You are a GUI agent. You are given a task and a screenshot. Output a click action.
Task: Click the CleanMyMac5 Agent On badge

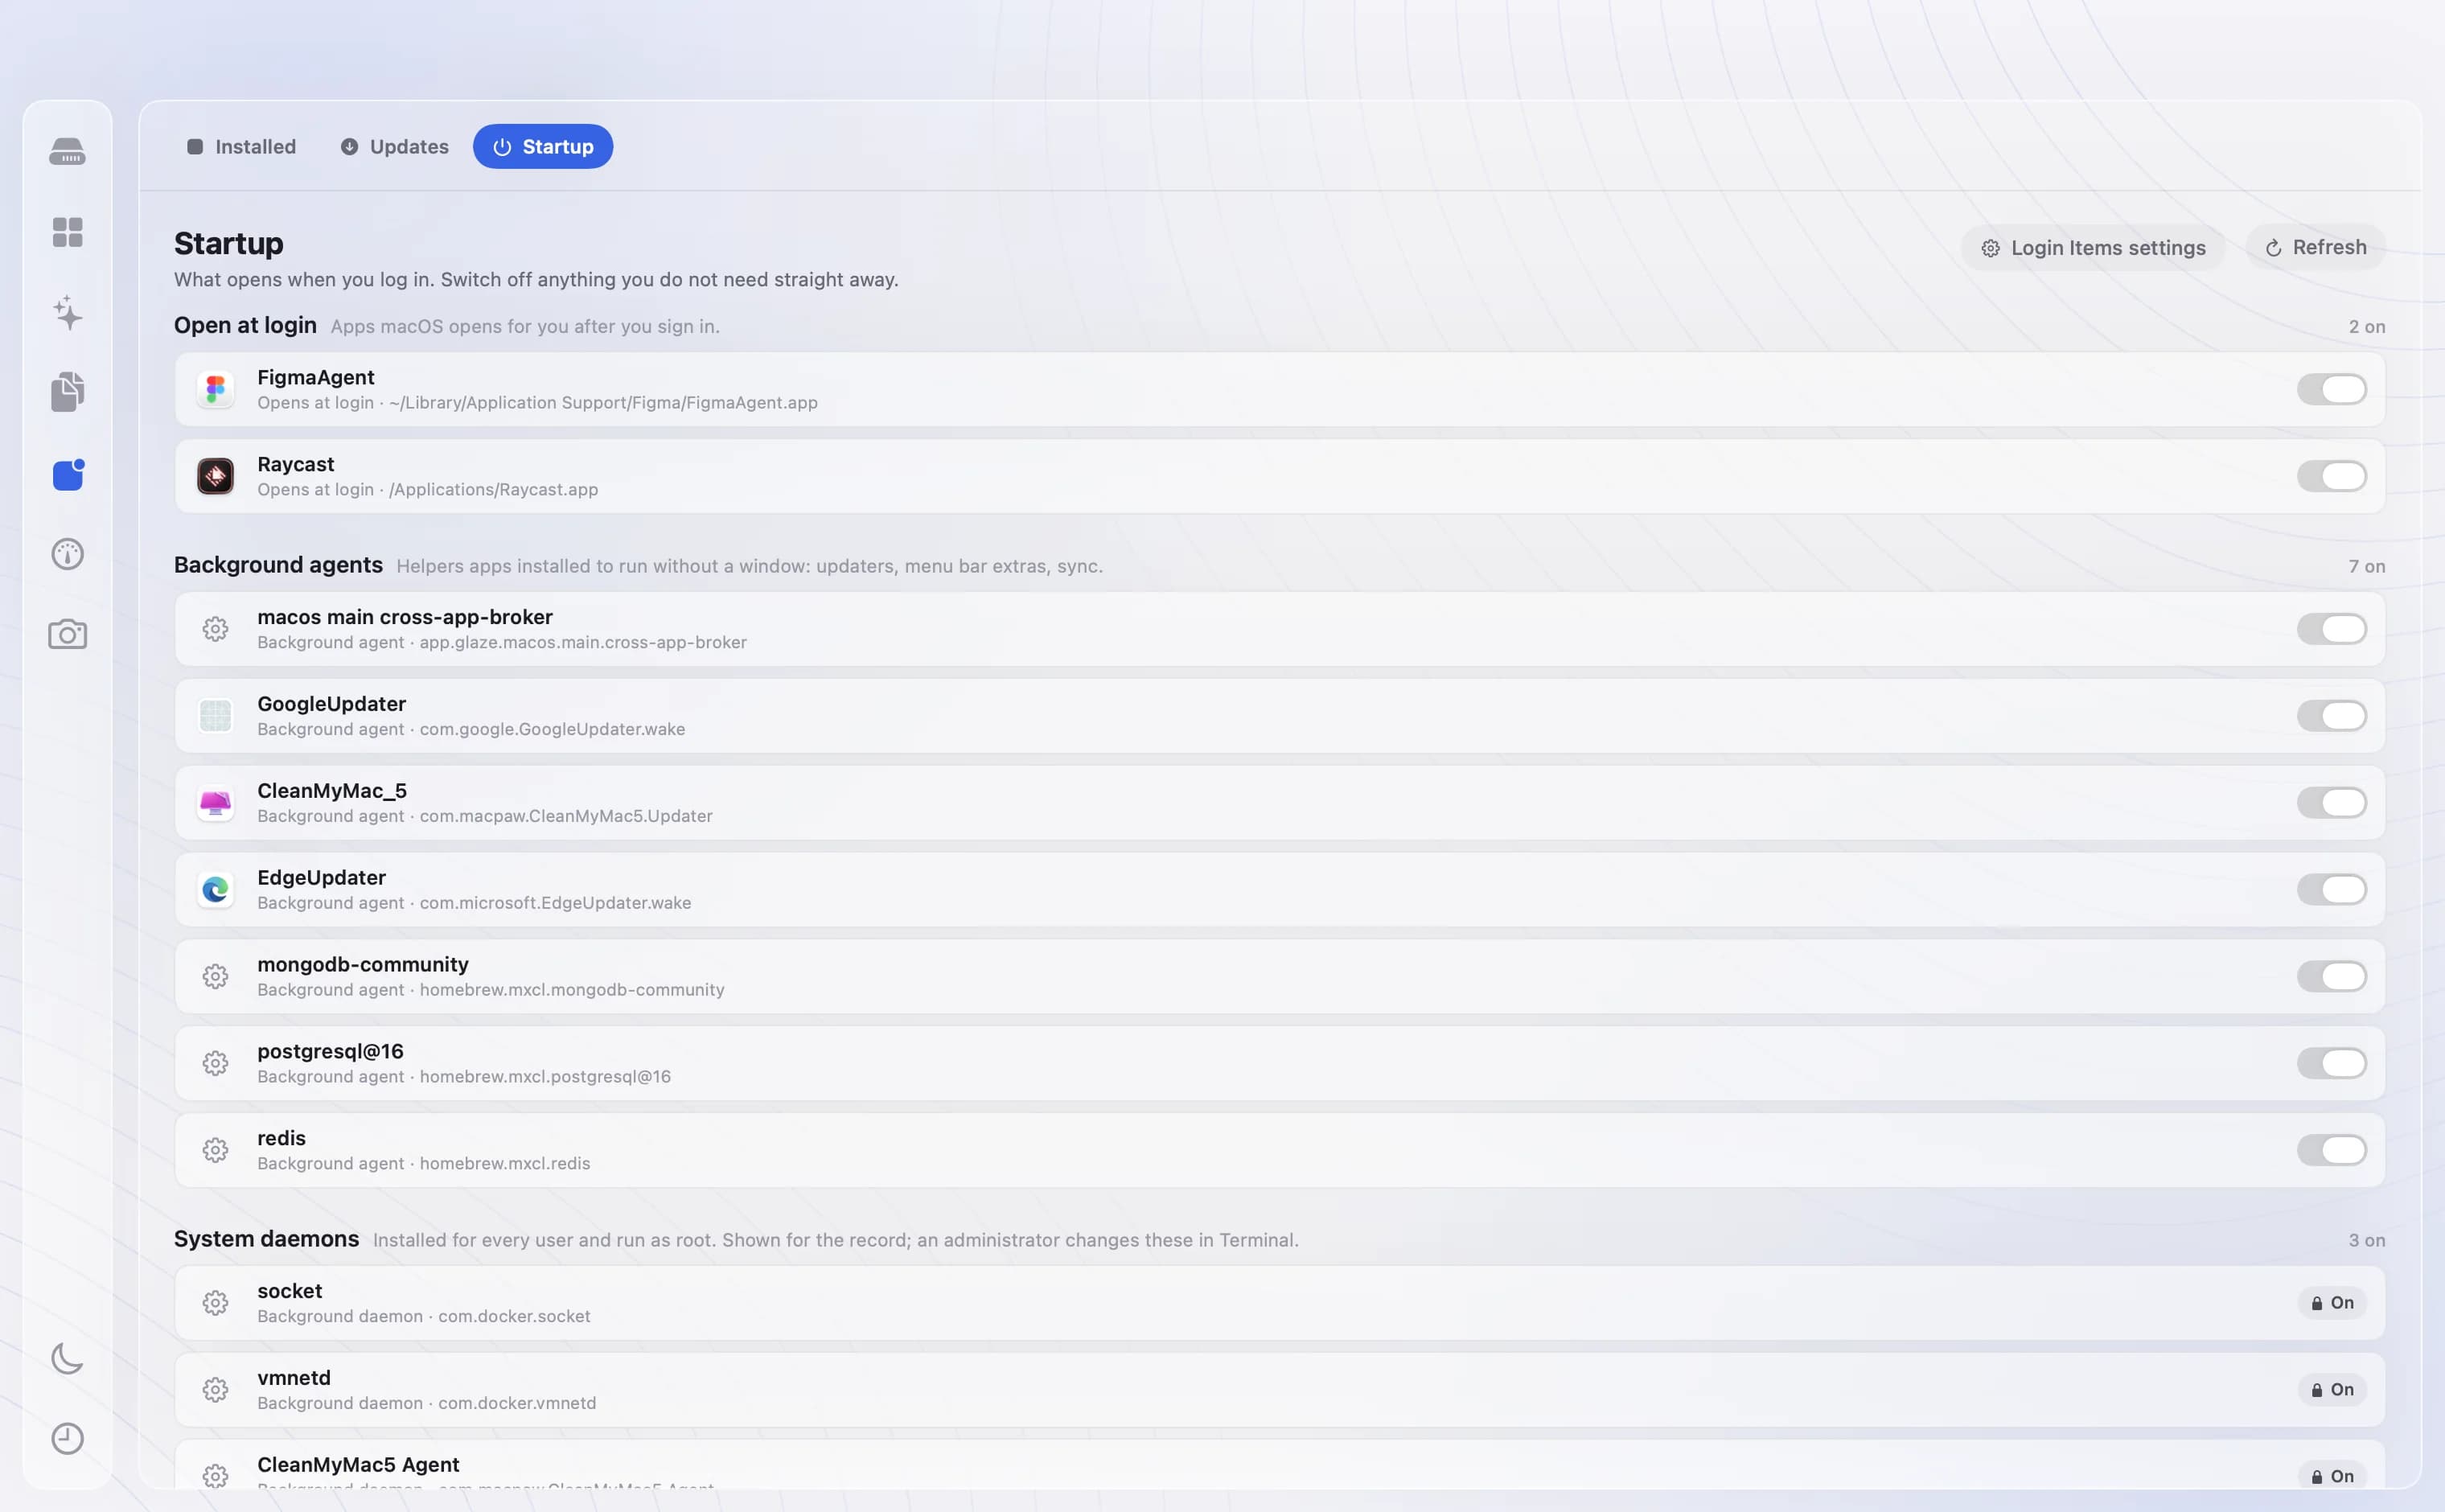pyautogui.click(x=2332, y=1476)
